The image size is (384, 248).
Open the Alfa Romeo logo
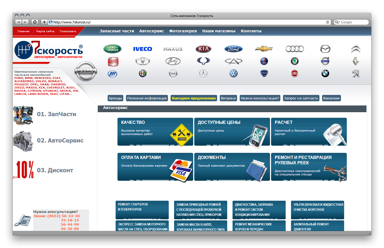(143, 73)
